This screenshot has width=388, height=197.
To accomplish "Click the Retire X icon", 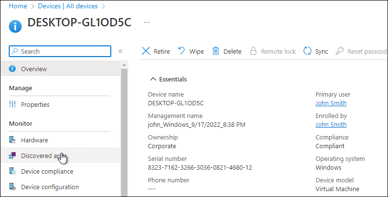I will pos(146,51).
